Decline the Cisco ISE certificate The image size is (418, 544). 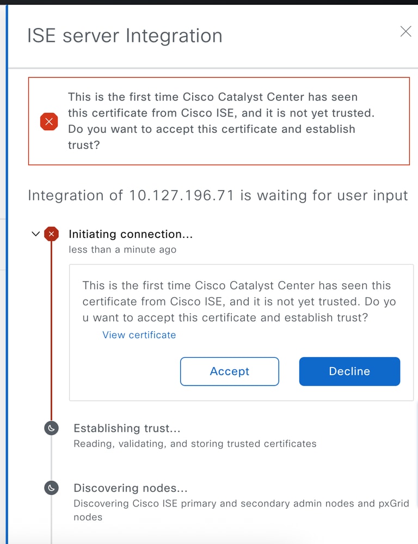click(349, 371)
